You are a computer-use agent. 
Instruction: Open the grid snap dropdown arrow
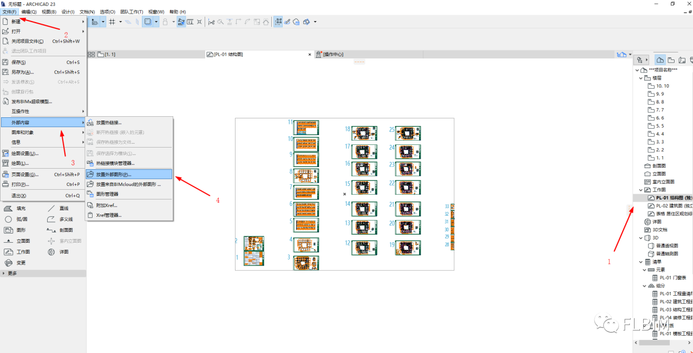click(x=120, y=22)
